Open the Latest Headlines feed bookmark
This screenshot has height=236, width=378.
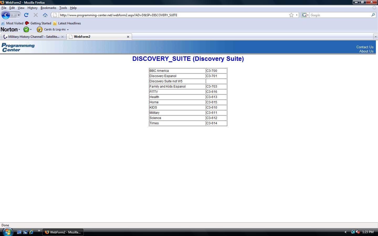coord(67,23)
